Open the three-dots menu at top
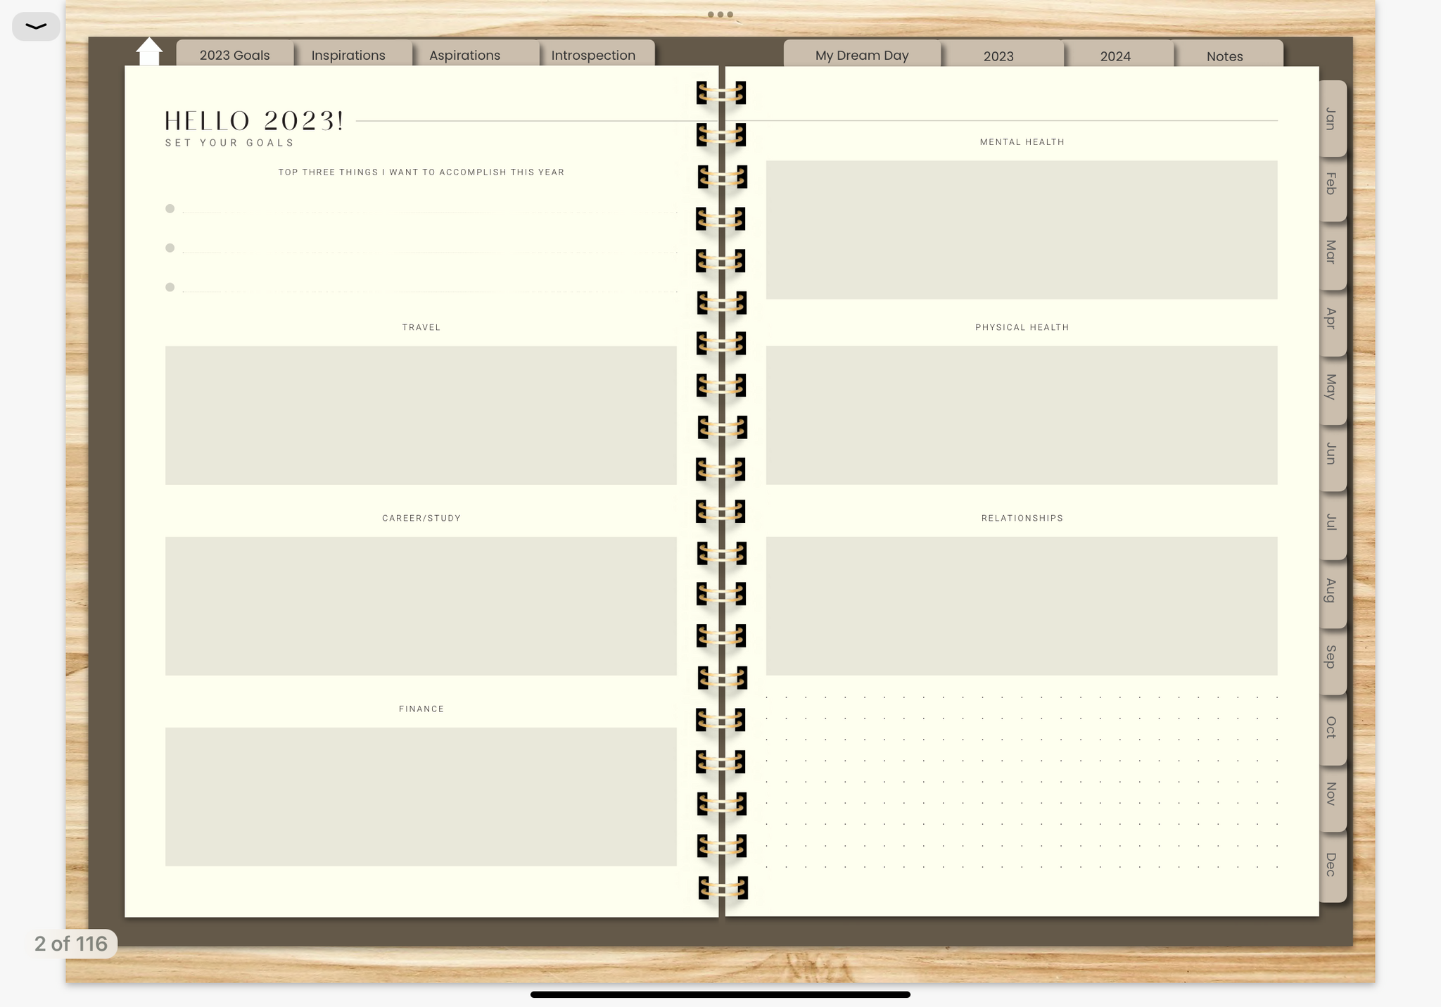This screenshot has height=1007, width=1441. point(720,14)
